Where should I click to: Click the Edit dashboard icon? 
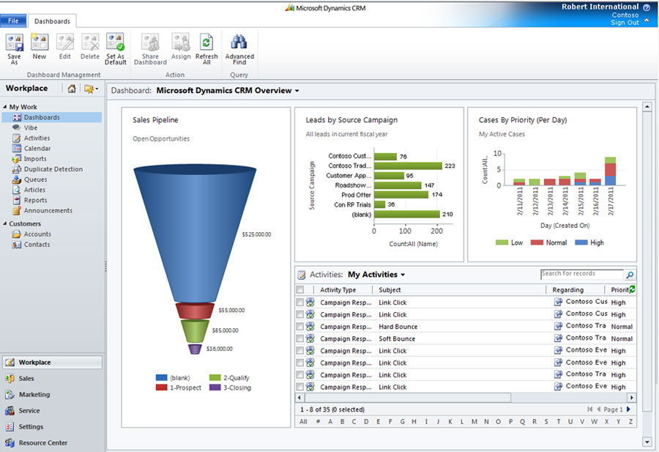64,42
